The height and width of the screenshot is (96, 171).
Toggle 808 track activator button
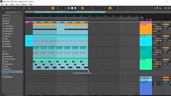click(166, 60)
